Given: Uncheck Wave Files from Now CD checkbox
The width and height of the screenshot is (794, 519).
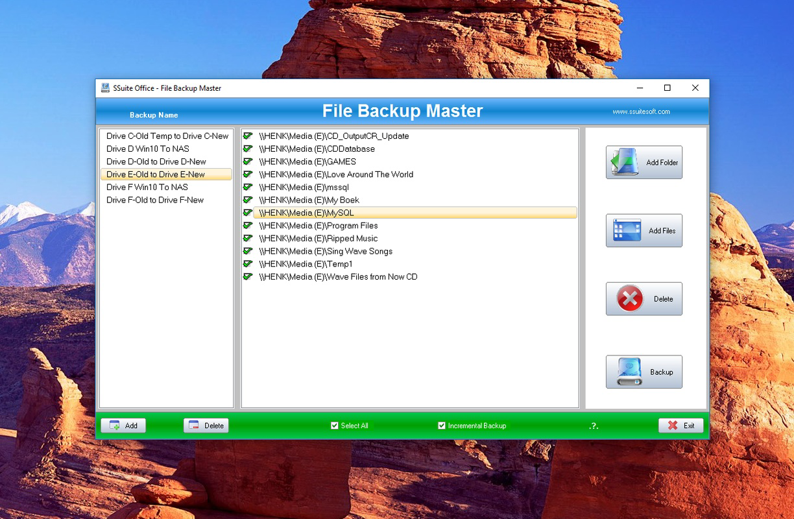Looking at the screenshot, I should [x=248, y=276].
